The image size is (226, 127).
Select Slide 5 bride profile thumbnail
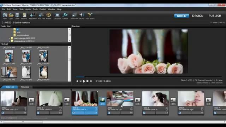point(155,99)
